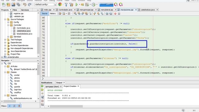Select Controlador.java in the Projects tree
199x112 pixels.
pyautogui.click(x=23, y=28)
